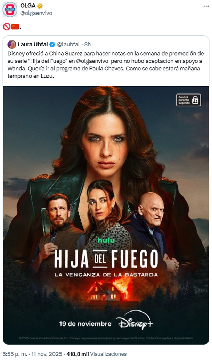Click the 8h timestamp of quoted tweet
Screen dimensions: 212x360
[x=87, y=44]
